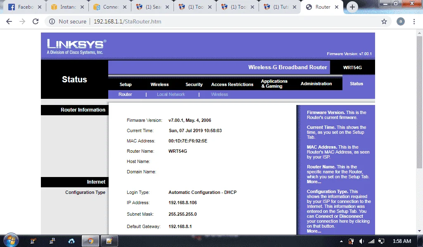Open the Chrome three-dot menu
Viewport: 423px width, 247px height.
click(414, 21)
